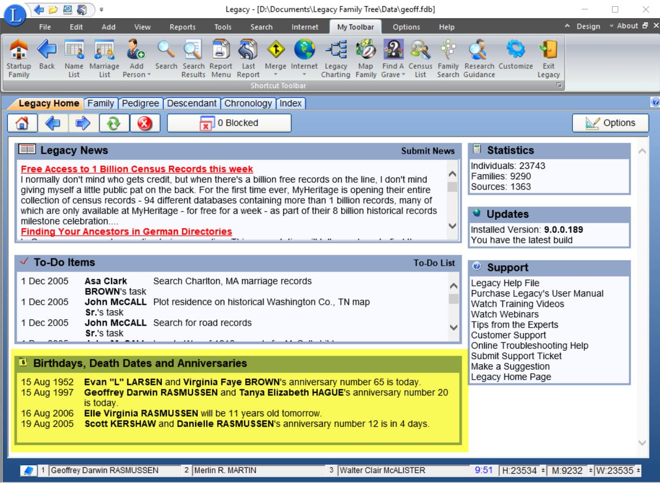This screenshot has height=483, width=660.
Task: Click Submit Support Ticket link
Action: pyautogui.click(x=517, y=356)
